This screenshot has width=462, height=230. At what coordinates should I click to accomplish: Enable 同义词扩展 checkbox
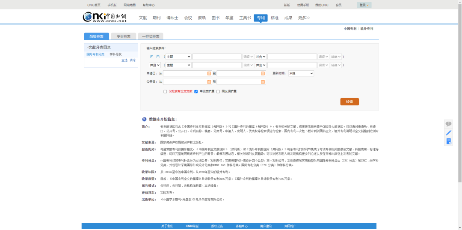point(218,91)
